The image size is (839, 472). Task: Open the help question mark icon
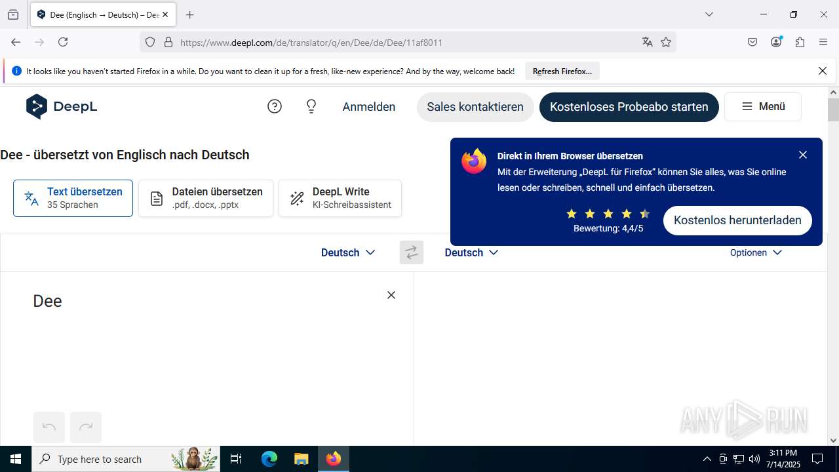(275, 106)
